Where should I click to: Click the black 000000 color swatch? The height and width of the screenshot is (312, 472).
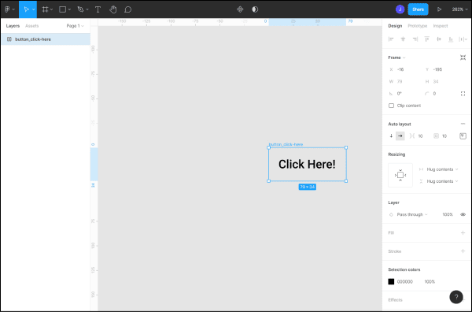(x=391, y=281)
